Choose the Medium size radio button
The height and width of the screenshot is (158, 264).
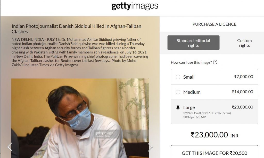(178, 92)
